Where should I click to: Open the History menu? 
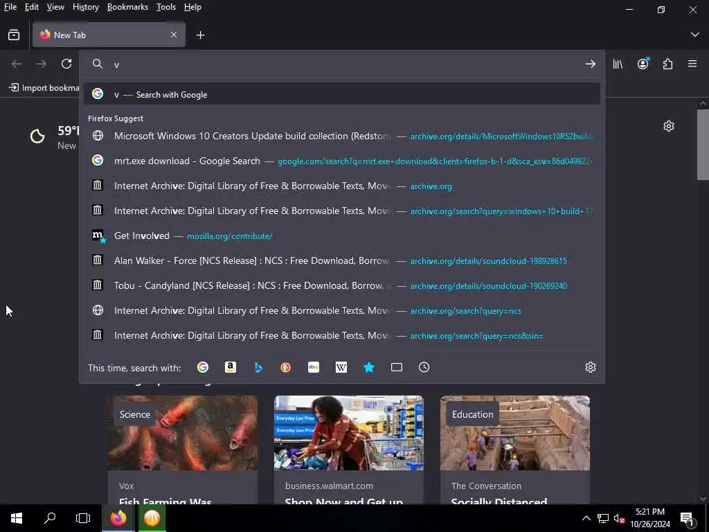[x=85, y=7]
